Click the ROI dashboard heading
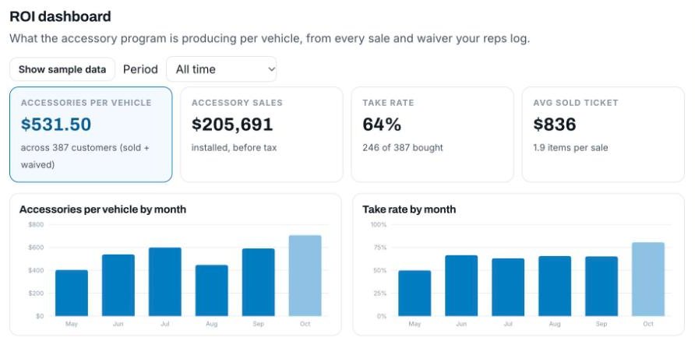This screenshot has height=341, width=695. [60, 16]
